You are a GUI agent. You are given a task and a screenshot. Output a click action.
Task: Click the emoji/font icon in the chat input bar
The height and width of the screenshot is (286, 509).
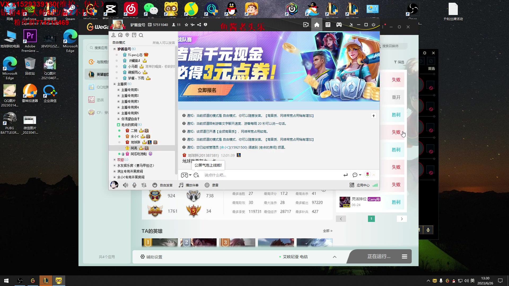pos(196,175)
